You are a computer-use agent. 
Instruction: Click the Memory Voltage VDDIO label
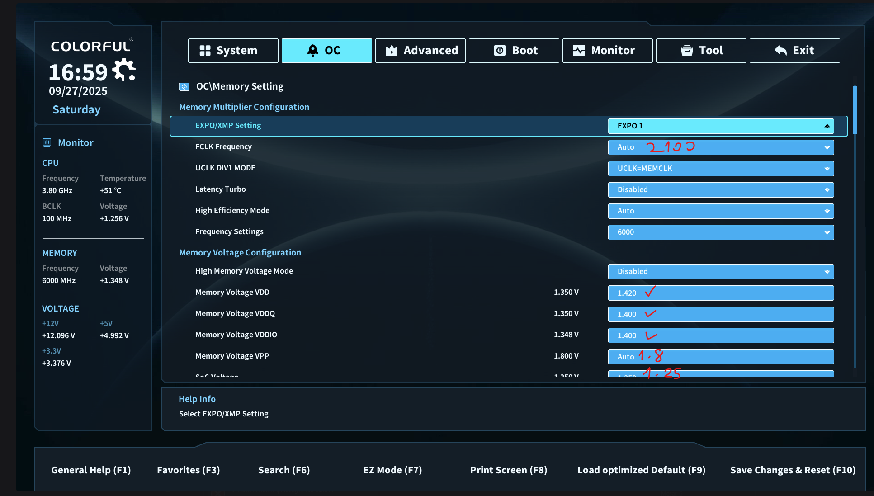(x=236, y=335)
